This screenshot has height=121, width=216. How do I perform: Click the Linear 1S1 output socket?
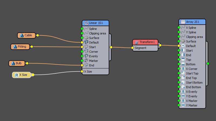111,47
